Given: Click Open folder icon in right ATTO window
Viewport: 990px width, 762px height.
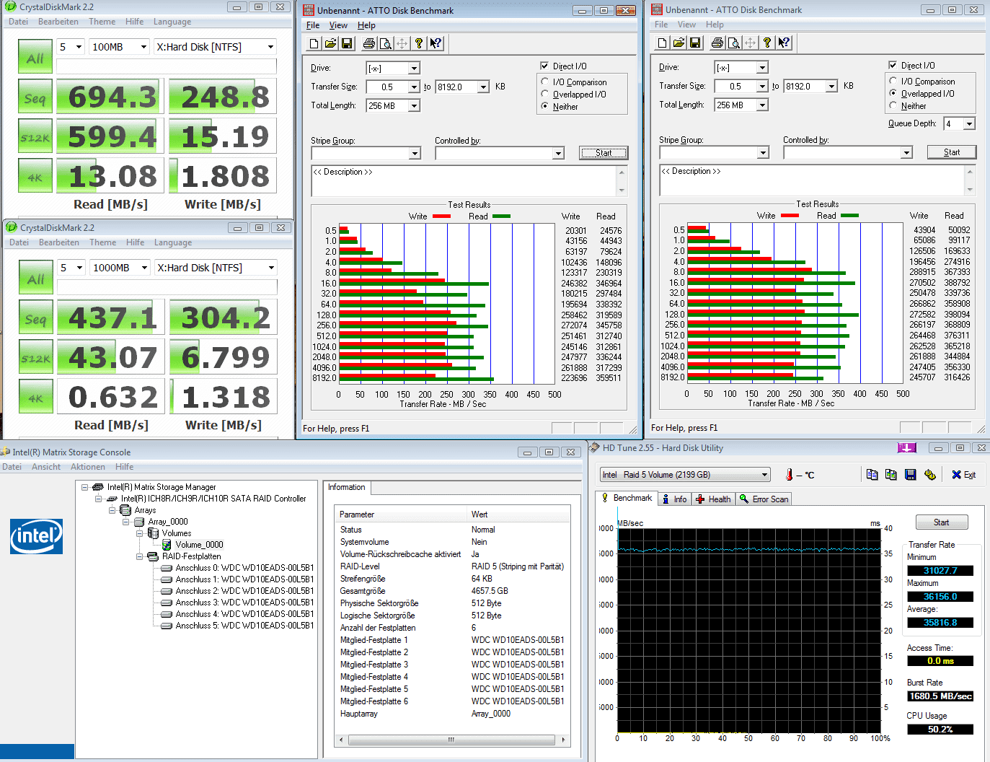Looking at the screenshot, I should pyautogui.click(x=679, y=43).
